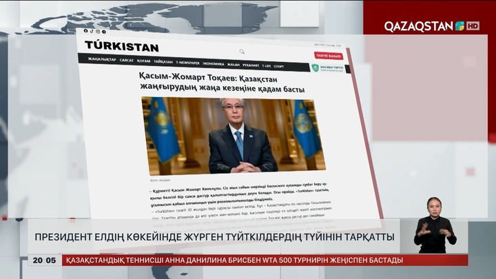Open the Жаңалықтар menu item
This screenshot has height=279, width=496.
click(x=102, y=59)
